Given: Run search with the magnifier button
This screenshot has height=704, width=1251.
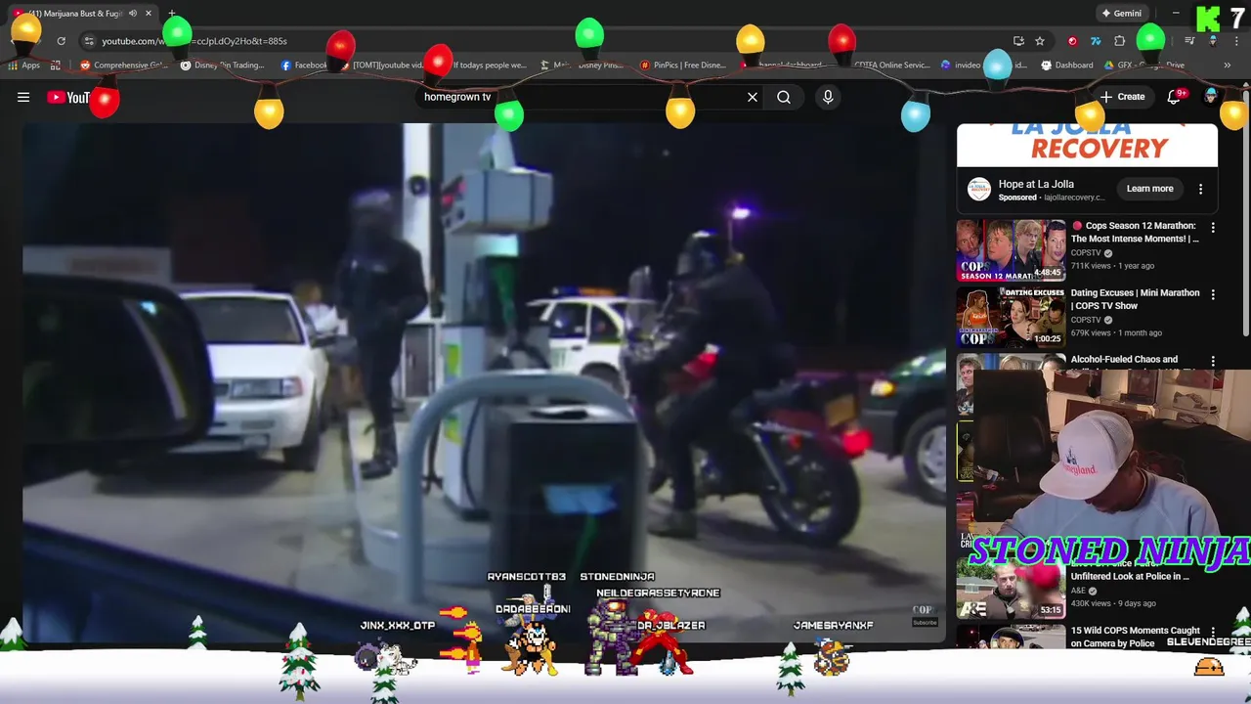Looking at the screenshot, I should pos(784,97).
